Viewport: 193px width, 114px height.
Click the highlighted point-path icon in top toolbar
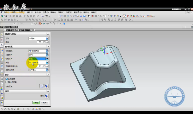[x=124, y=16]
